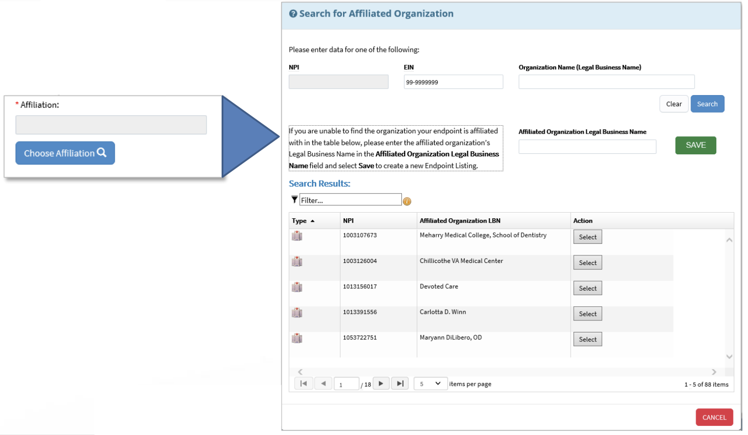The image size is (748, 435).
Task: Click the organization icon for Chillicothe VA Medical Center
Action: pyautogui.click(x=297, y=261)
